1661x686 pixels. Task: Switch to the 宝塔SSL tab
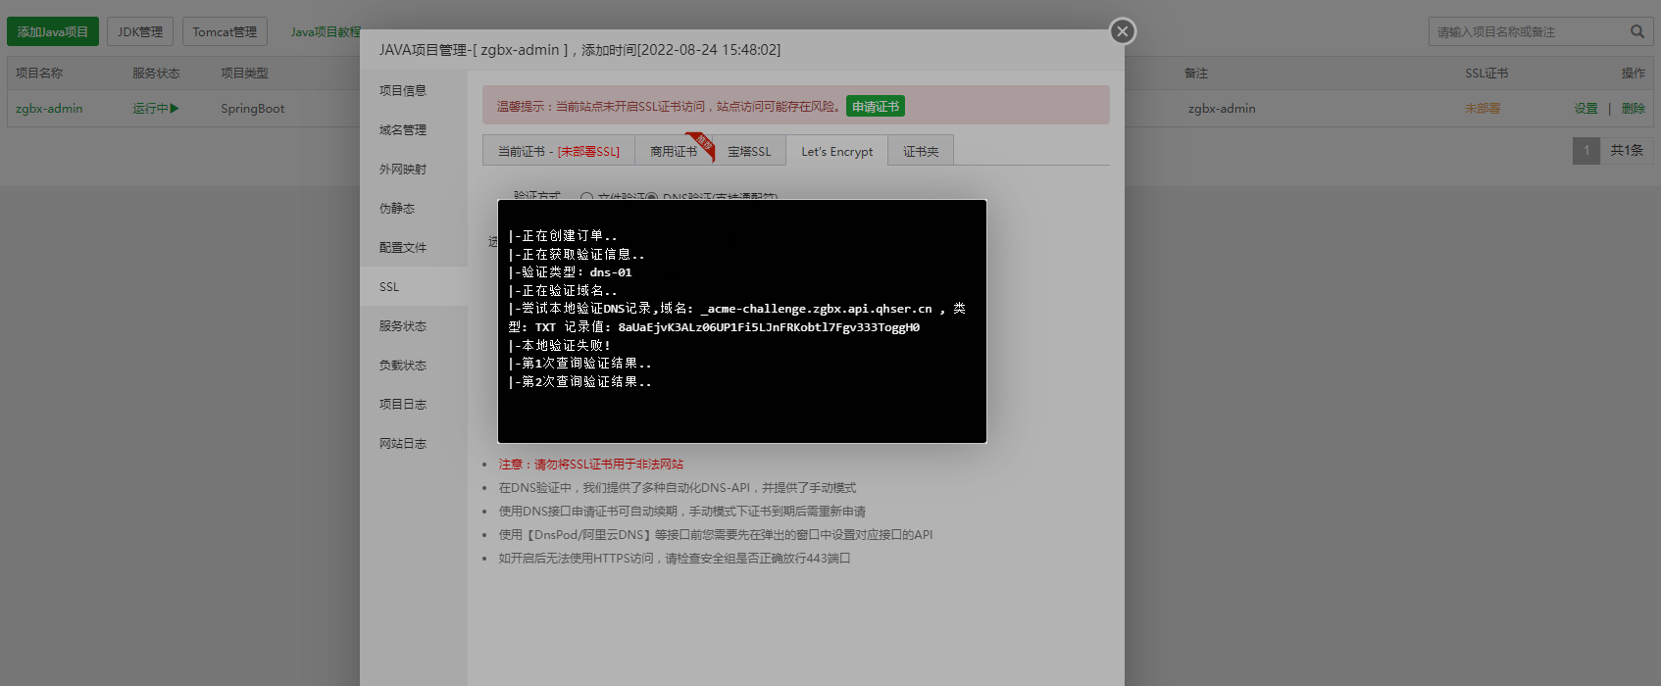point(749,151)
